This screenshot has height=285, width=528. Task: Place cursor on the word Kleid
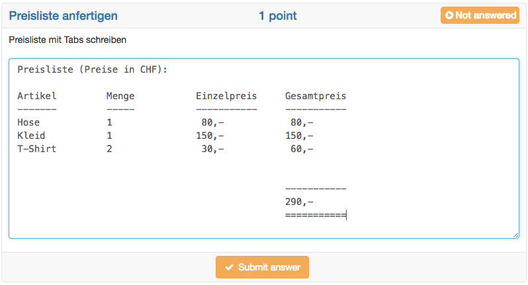31,136
